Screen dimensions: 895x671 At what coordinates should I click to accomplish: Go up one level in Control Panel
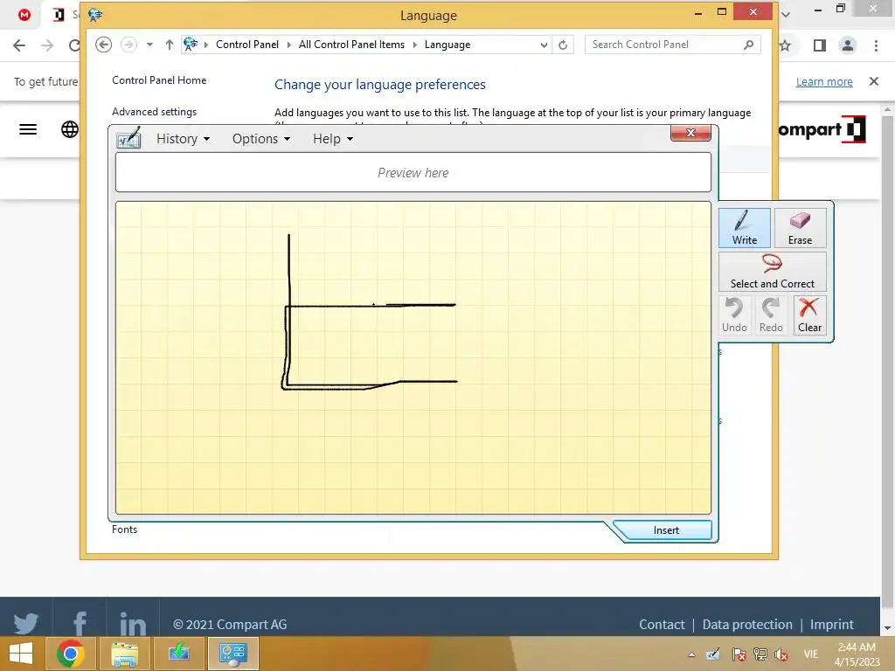[169, 45]
